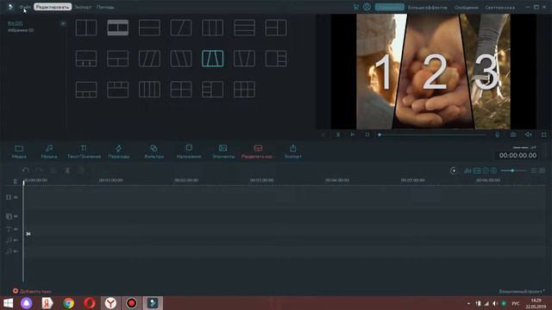Select the two horizontal panes split layout
This screenshot has width=552, height=310.
(x=149, y=28)
